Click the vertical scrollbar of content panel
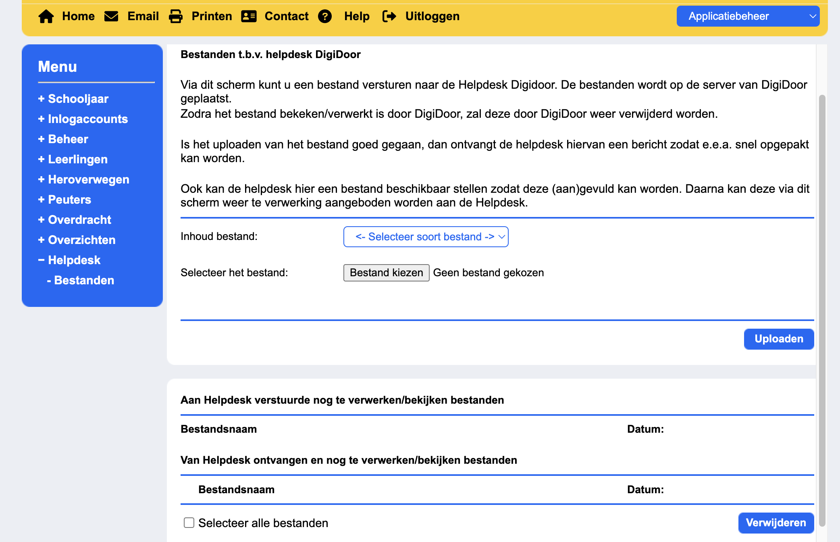 822,311
